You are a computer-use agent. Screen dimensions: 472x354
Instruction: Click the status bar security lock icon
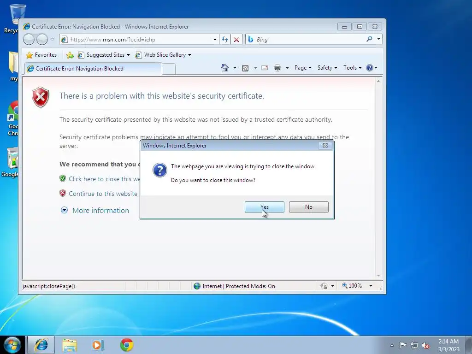324,286
